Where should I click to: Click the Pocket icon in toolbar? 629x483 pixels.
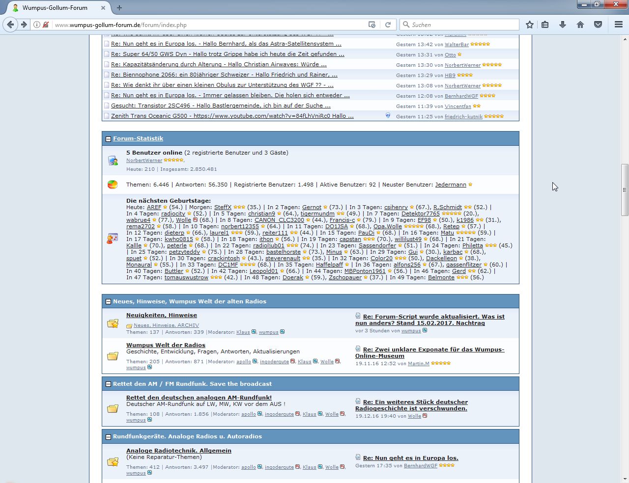click(x=598, y=25)
